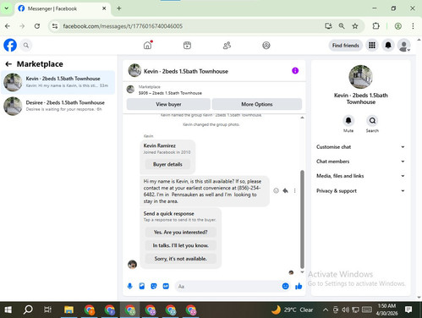Reply to Kevin's message using reply arrow

[286, 191]
